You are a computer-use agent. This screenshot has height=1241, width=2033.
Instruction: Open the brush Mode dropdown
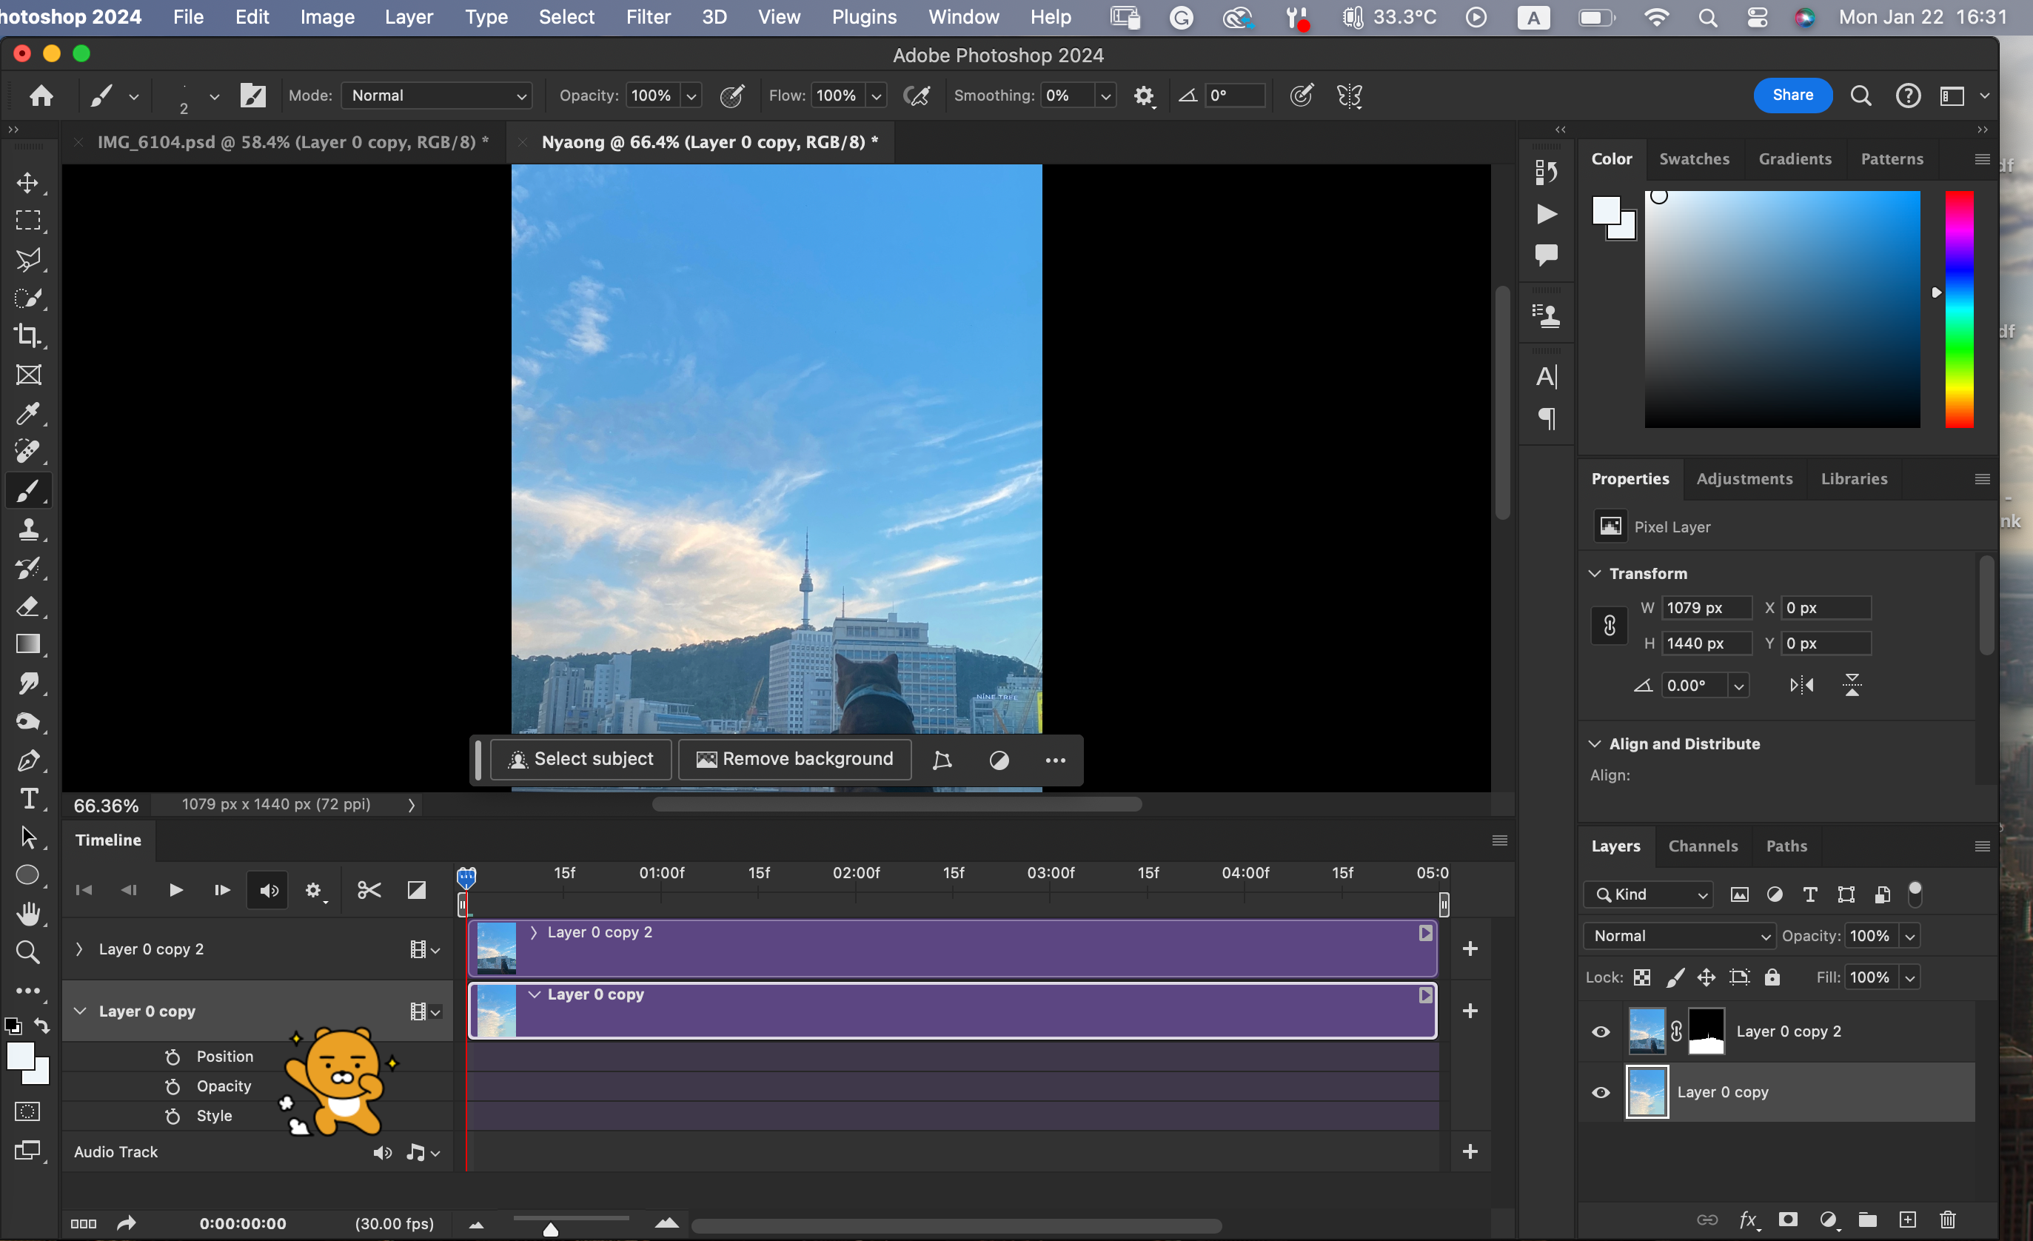pos(437,96)
